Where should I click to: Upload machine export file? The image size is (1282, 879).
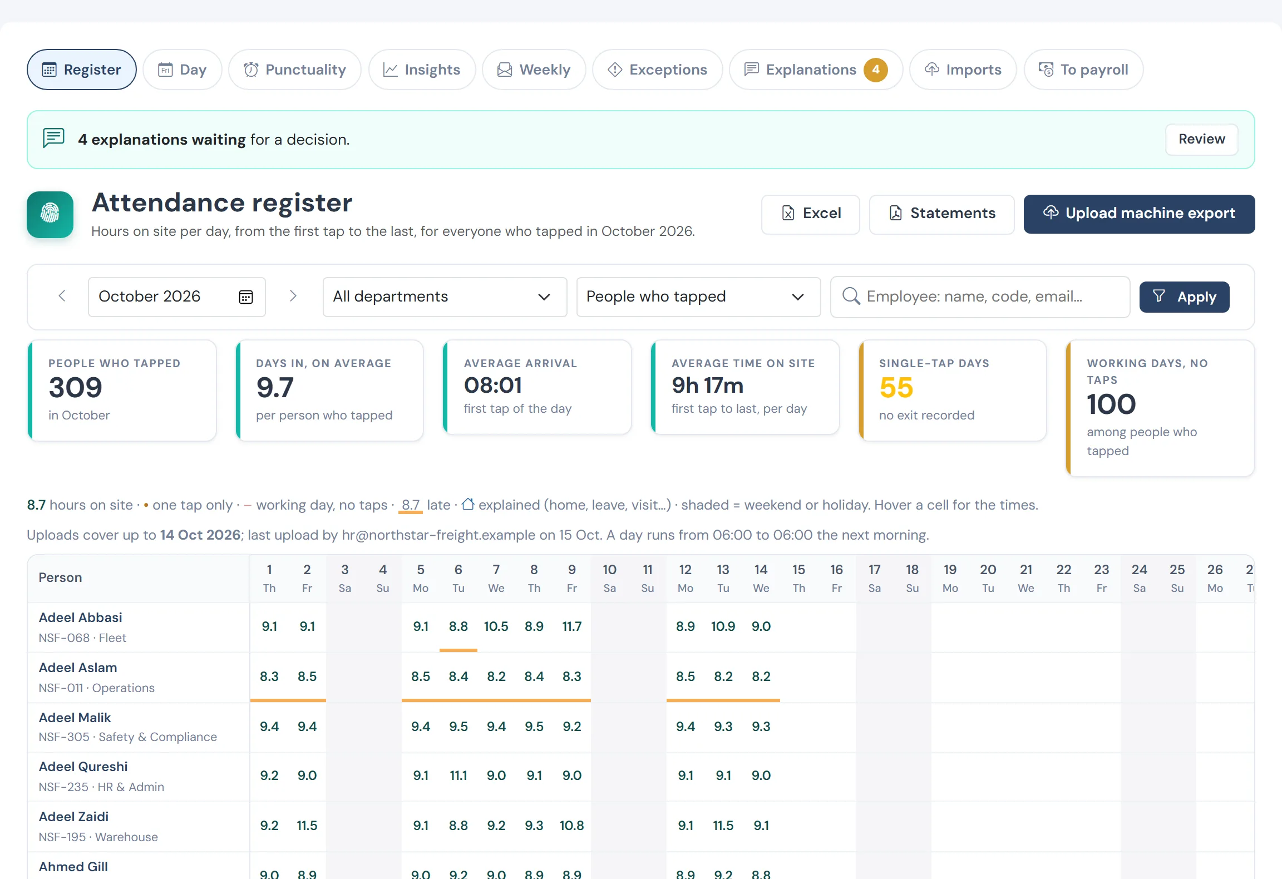pos(1139,214)
